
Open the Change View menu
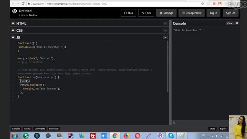[x=191, y=13]
